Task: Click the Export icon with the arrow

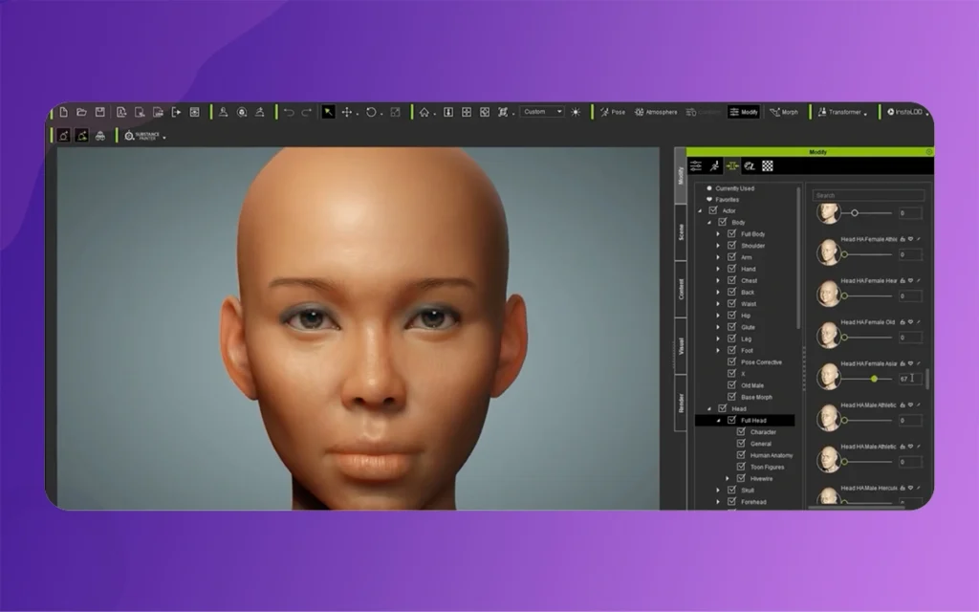Action: tap(176, 112)
